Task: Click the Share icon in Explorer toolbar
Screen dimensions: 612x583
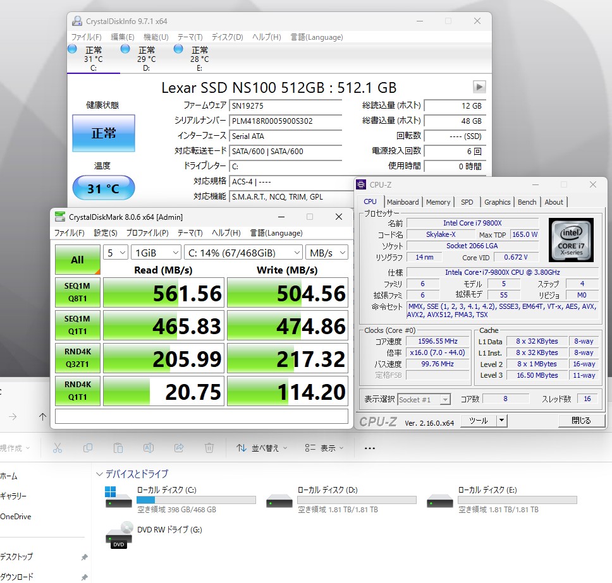Action: (179, 448)
